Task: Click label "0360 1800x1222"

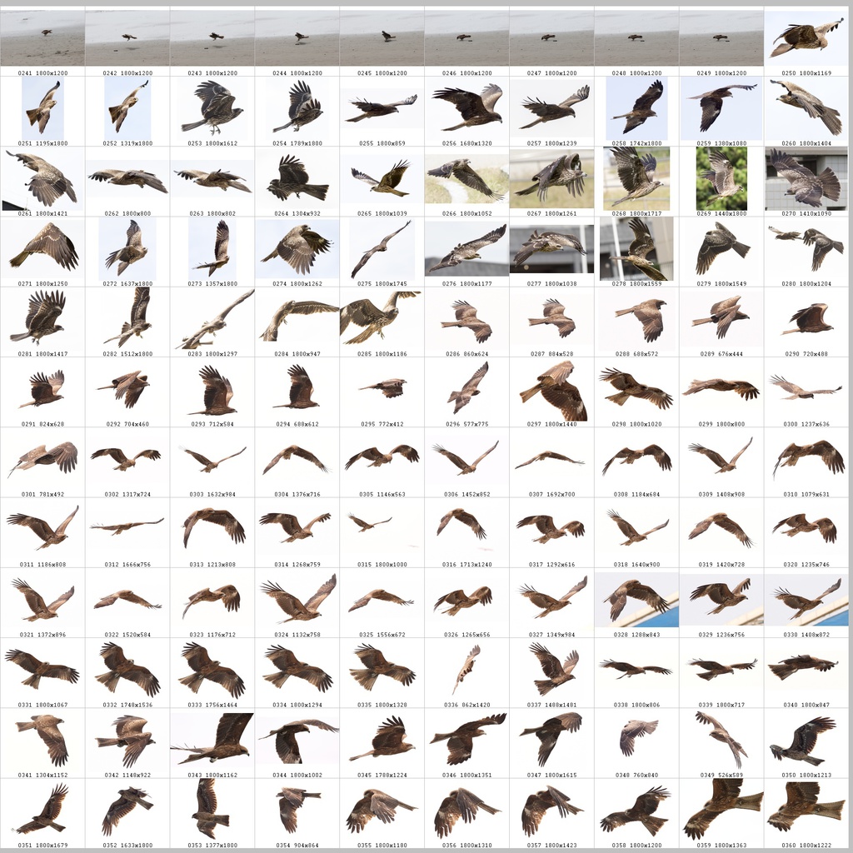Action: pos(806,845)
